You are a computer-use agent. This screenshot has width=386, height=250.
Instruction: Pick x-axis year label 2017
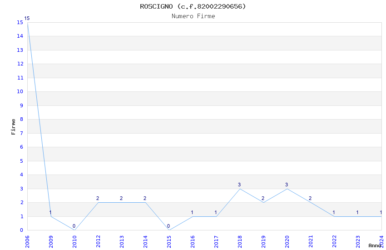click(x=216, y=241)
